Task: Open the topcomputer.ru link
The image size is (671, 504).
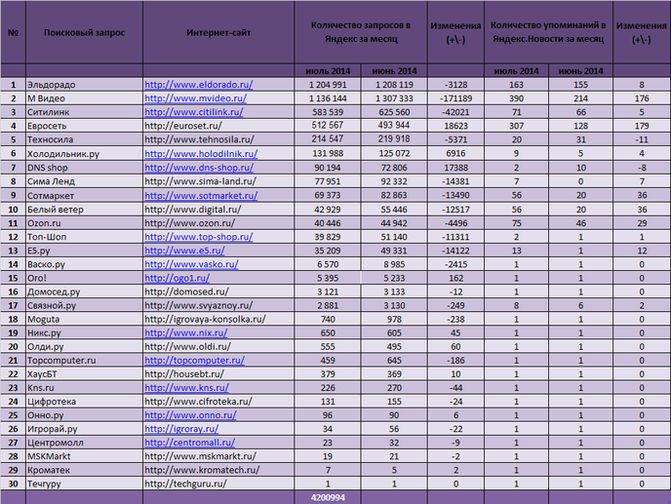Action: click(x=195, y=360)
